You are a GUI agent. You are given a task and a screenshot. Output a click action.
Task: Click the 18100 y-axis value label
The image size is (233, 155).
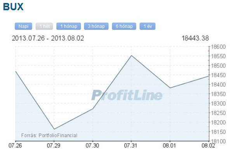coord(218,141)
